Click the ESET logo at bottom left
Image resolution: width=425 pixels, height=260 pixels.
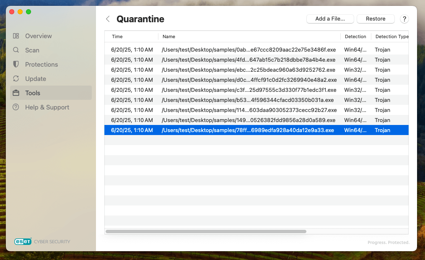pos(23,241)
